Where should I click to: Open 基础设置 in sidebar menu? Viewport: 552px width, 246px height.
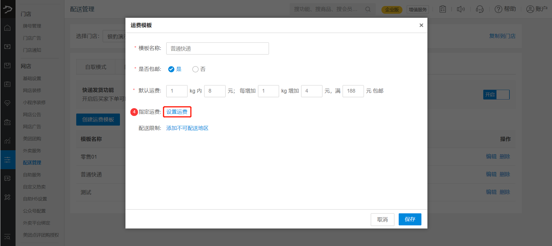click(32, 78)
